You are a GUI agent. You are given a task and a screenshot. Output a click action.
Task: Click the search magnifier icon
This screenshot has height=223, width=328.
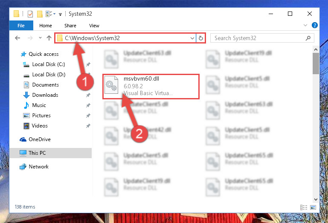[x=308, y=38]
